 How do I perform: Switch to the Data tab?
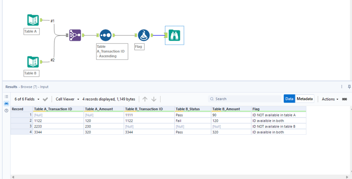click(x=289, y=99)
